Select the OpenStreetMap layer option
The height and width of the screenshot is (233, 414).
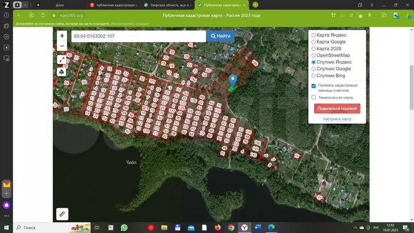313,55
